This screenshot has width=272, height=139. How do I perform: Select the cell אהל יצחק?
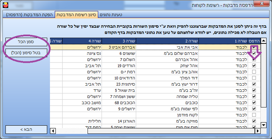167,66
